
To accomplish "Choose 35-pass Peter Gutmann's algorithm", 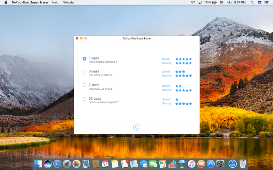I will pyautogui.click(x=84, y=99).
